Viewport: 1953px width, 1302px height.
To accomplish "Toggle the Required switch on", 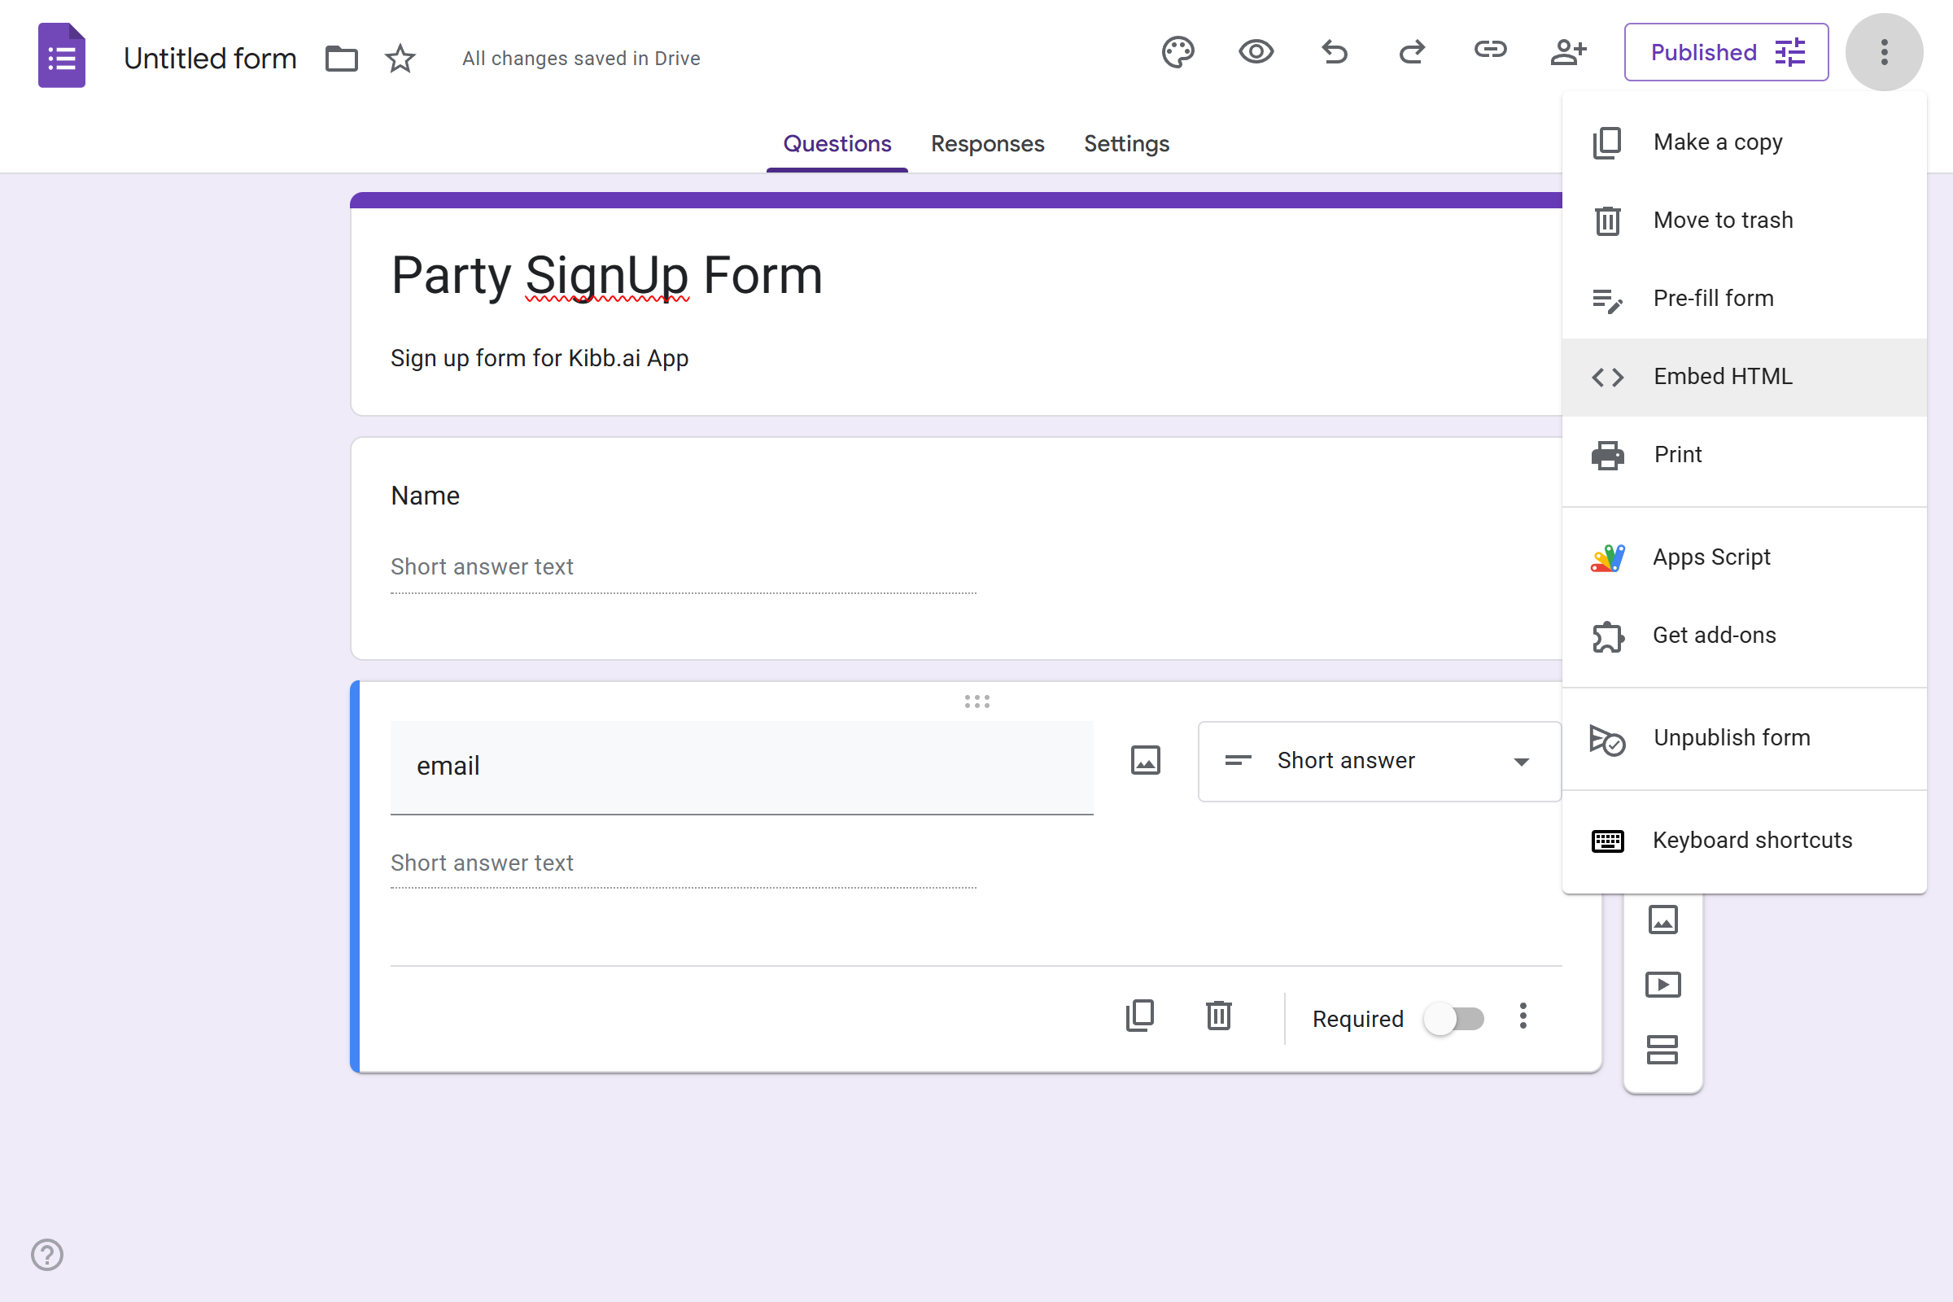I will pyautogui.click(x=1454, y=1018).
